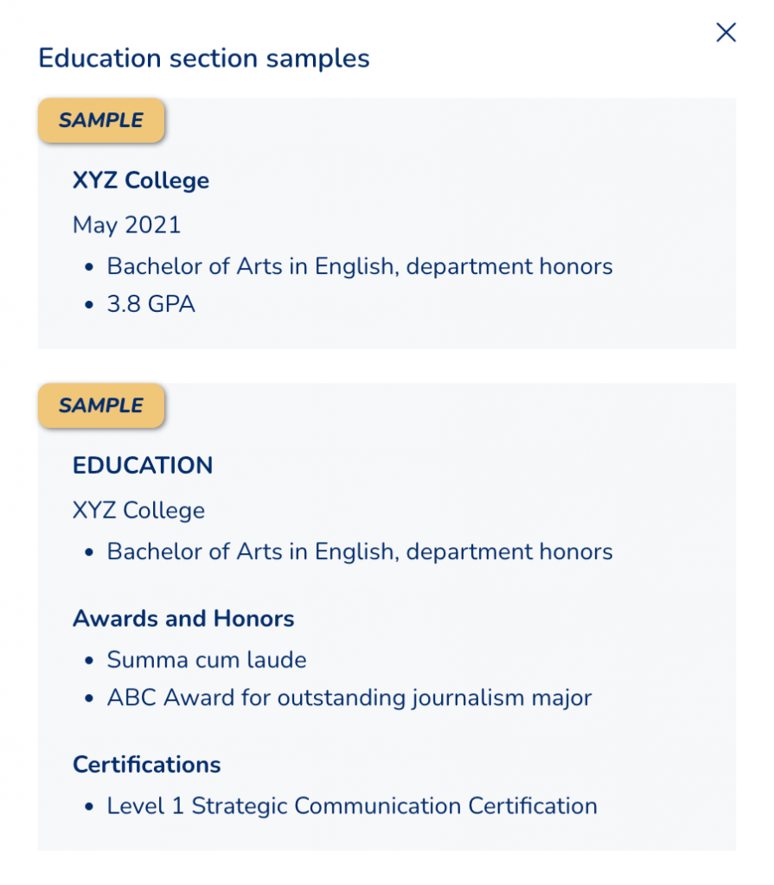
Task: Click the bullet dot before 'Level 1 Strategic'
Action: [x=89, y=807]
